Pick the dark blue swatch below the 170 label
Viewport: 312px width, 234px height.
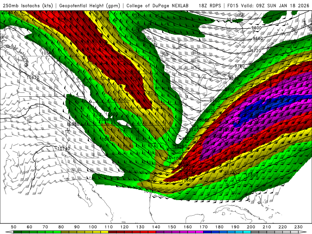coord(207,232)
